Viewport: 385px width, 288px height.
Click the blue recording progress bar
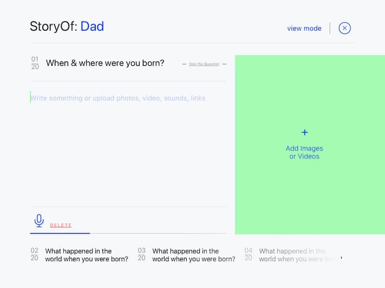[x=60, y=233]
